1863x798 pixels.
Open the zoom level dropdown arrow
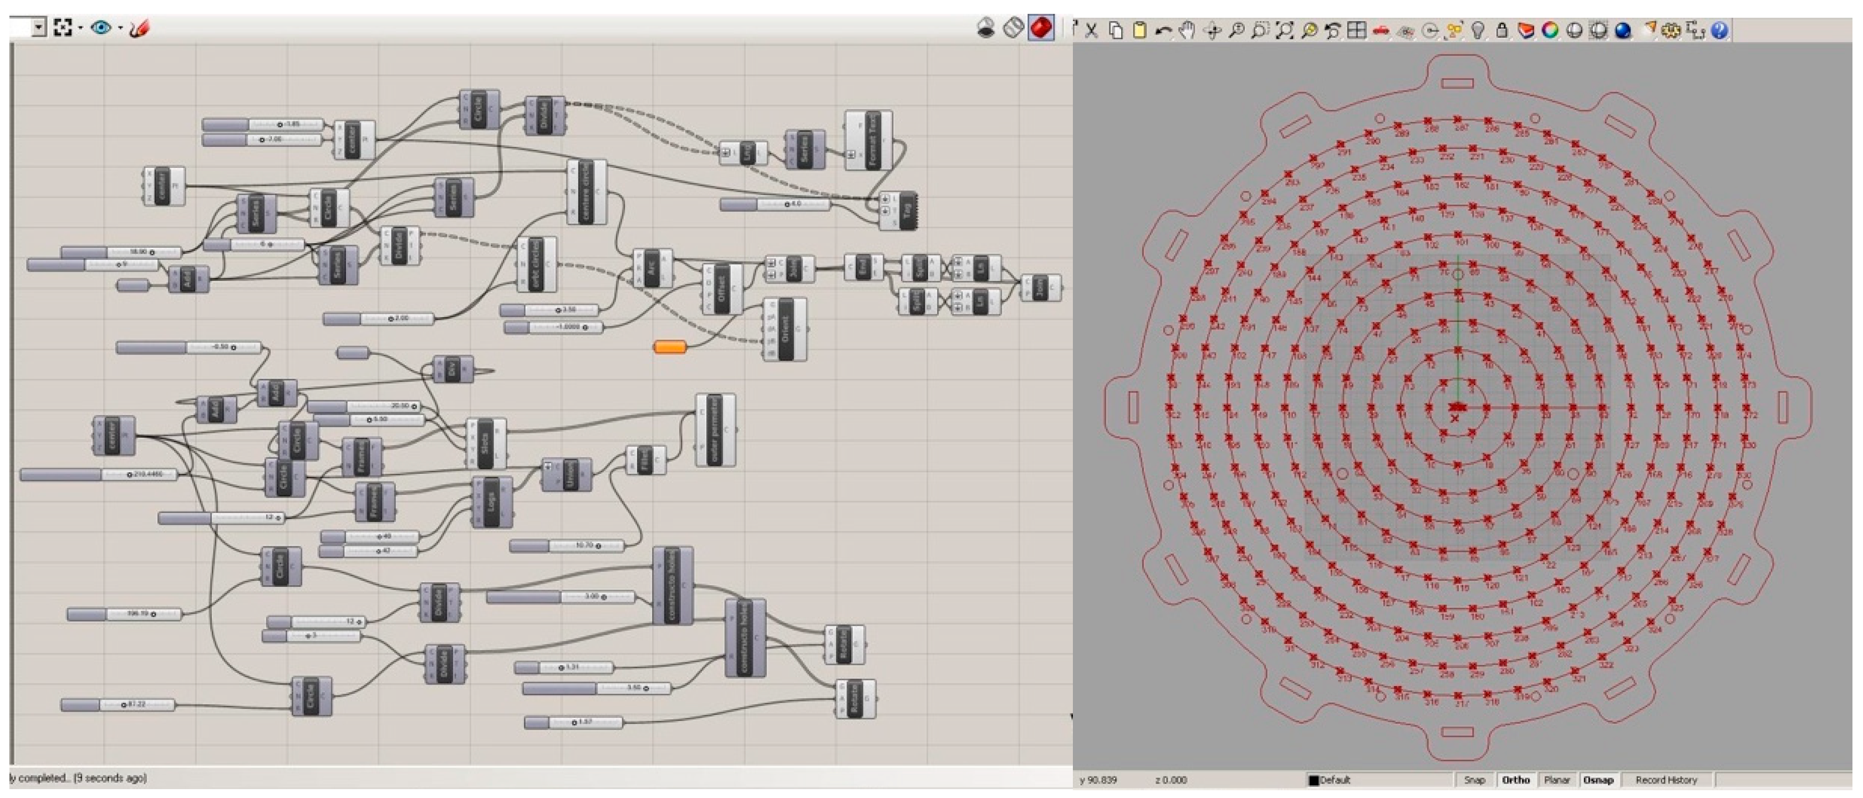click(39, 28)
